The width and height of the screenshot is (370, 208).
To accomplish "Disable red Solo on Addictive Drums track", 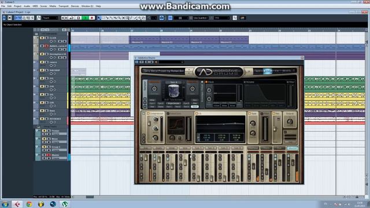I will click(x=46, y=46).
